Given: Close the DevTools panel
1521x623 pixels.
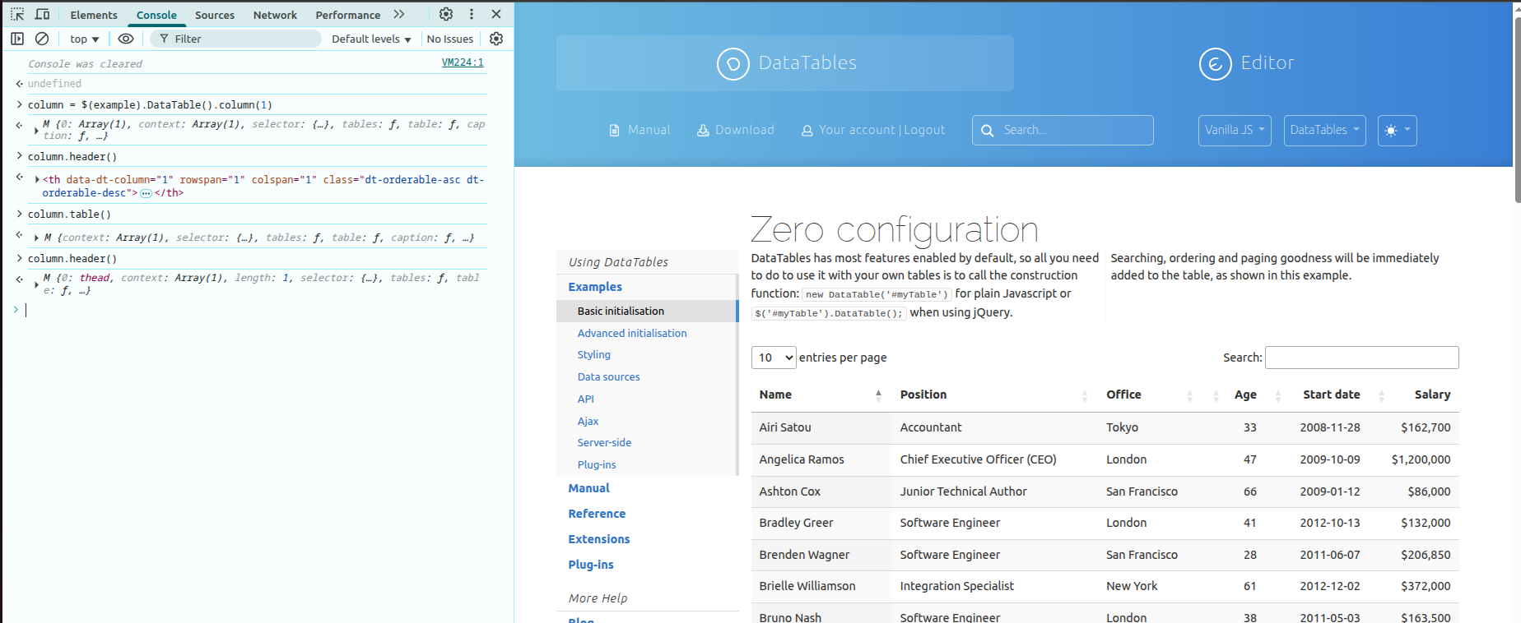Looking at the screenshot, I should 496,14.
